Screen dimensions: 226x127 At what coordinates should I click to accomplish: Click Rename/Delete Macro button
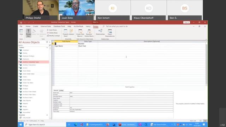click(89, 33)
